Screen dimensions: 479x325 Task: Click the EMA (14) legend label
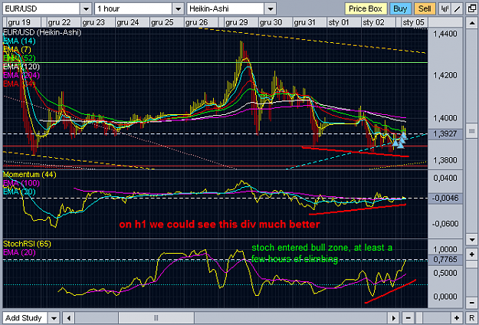[x=19, y=41]
